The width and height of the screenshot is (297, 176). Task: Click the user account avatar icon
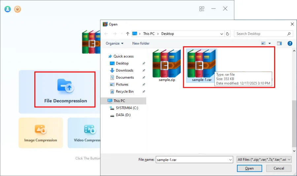[8, 9]
